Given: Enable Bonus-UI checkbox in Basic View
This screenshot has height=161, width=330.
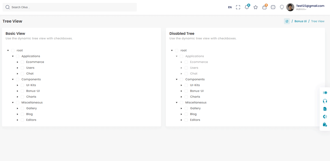Looking at the screenshot, I should [x=22, y=91].
